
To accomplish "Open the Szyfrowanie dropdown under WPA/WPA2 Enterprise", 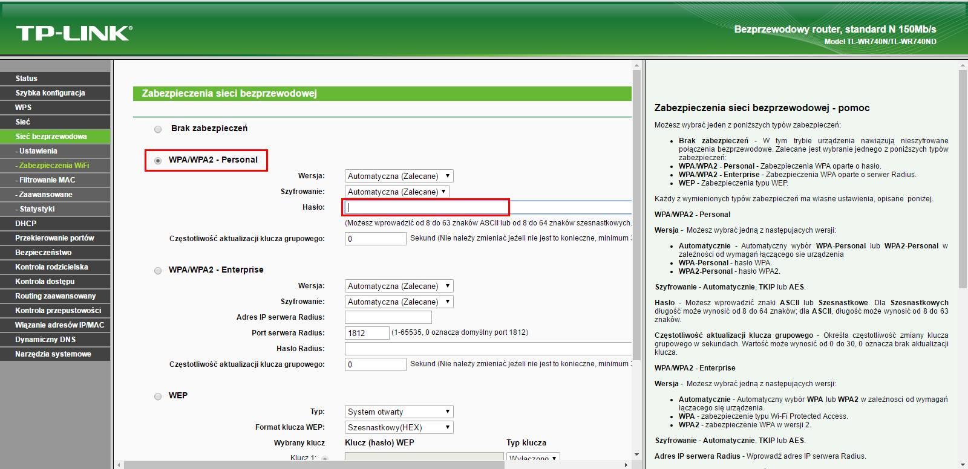I will (399, 302).
